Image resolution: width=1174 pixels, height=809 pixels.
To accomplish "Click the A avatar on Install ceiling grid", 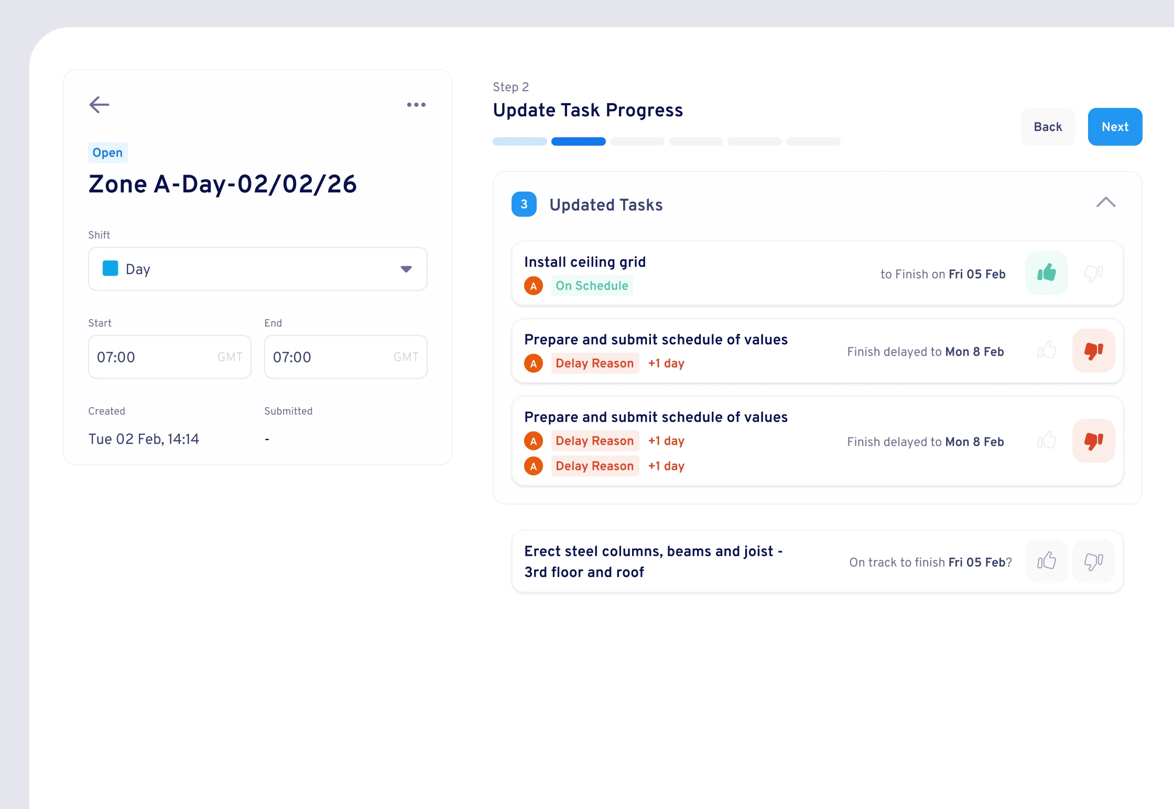I will (534, 286).
